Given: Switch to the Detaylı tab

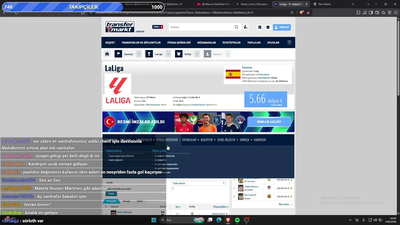Looking at the screenshot, I should tap(126, 201).
